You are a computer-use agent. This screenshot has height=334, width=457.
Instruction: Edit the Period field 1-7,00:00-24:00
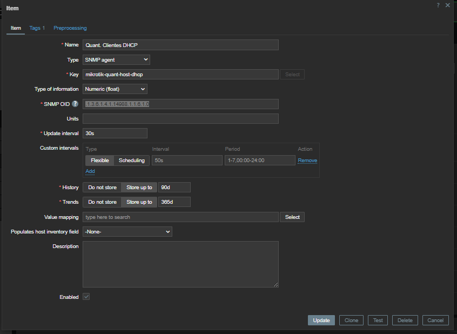(x=260, y=161)
